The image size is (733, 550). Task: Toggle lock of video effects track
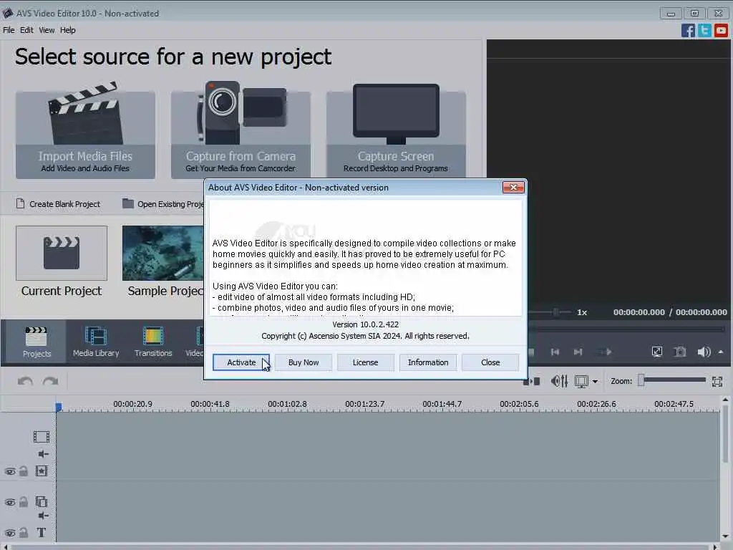(x=24, y=471)
